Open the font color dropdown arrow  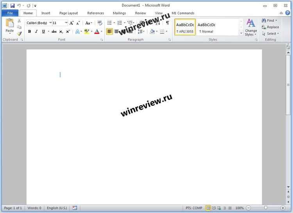(102, 31)
